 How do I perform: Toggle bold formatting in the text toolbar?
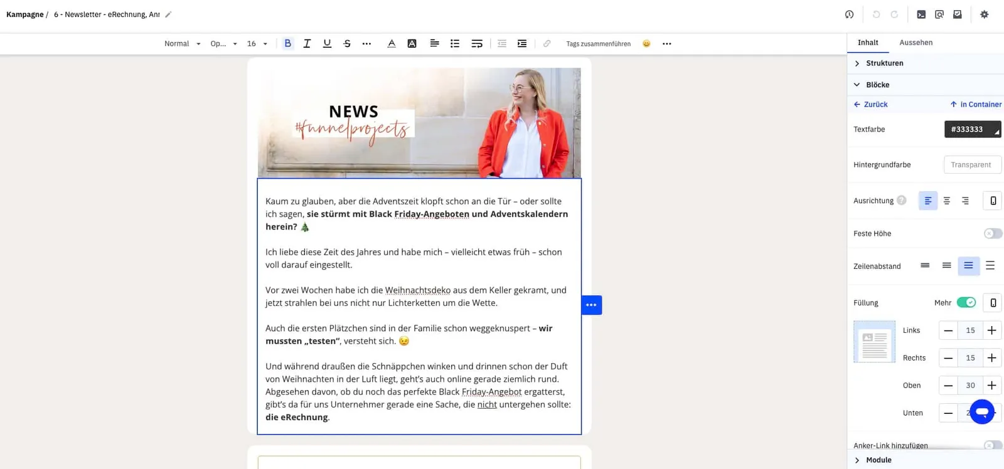tap(287, 43)
